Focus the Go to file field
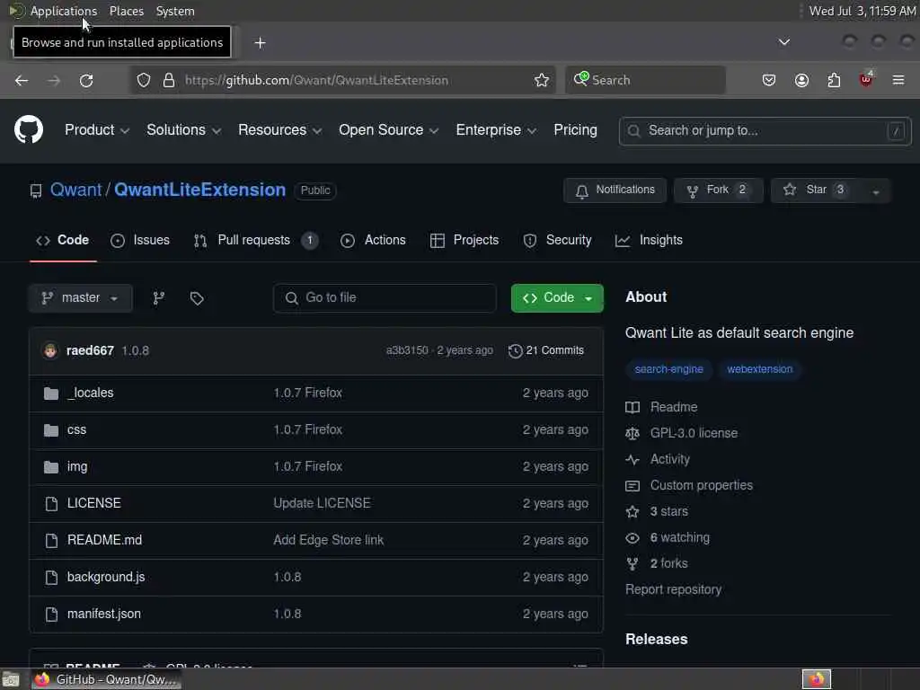The height and width of the screenshot is (690, 920). [385, 298]
